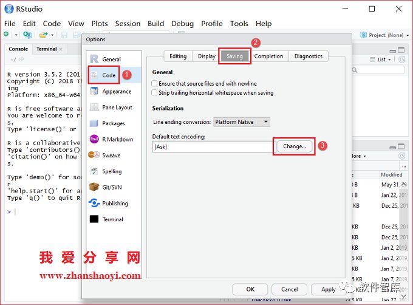Expand the Open File recent dropdown arrow
413x305 pixels.
pos(52,35)
